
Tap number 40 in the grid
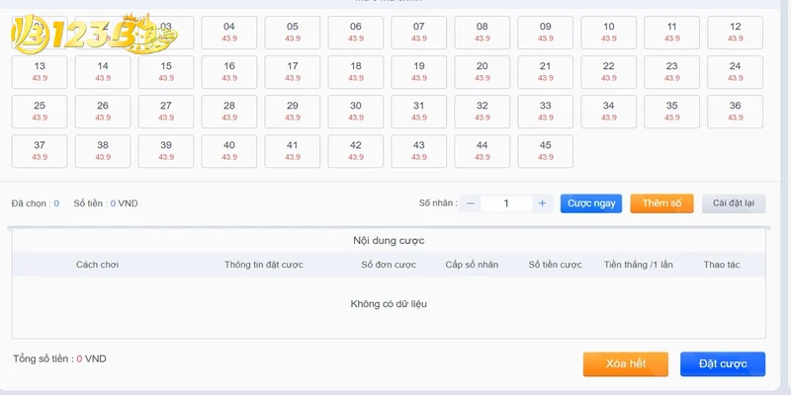coord(229,151)
